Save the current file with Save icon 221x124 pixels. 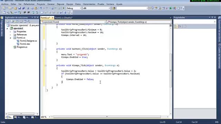tap(19, 8)
